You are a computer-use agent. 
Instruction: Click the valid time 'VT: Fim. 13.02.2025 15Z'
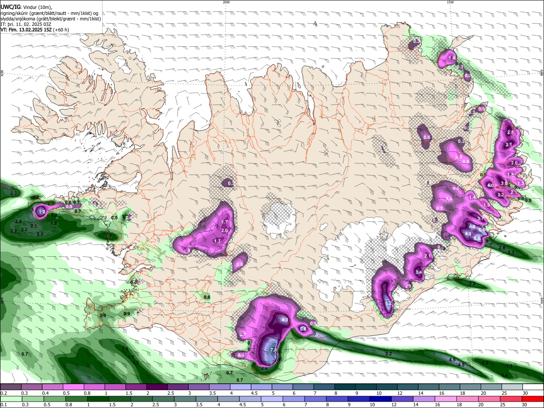pos(26,30)
